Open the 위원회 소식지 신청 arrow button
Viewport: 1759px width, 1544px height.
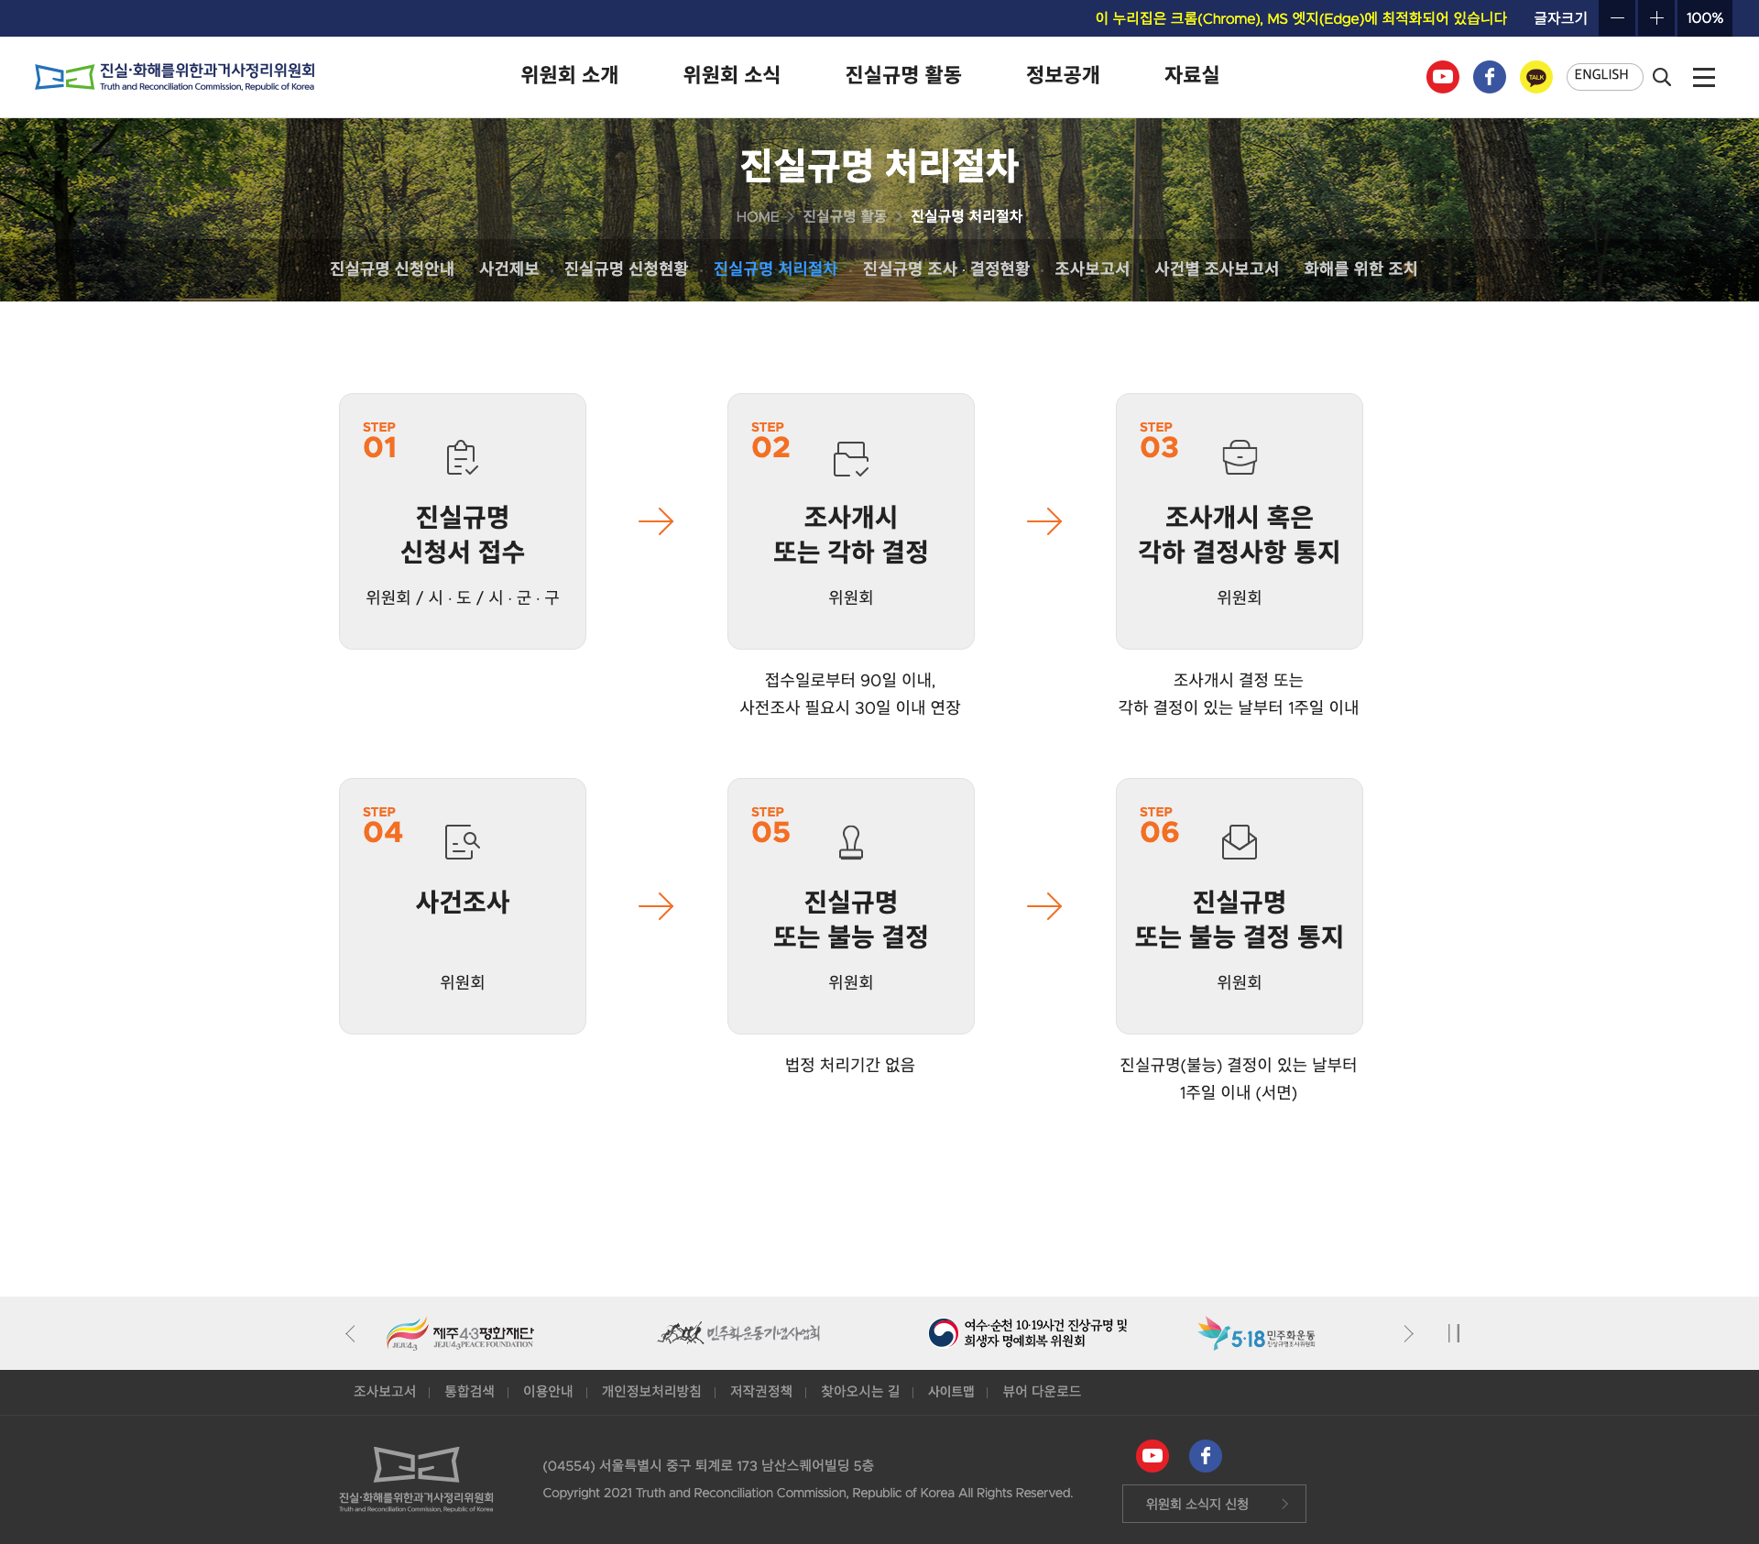pos(1213,1504)
